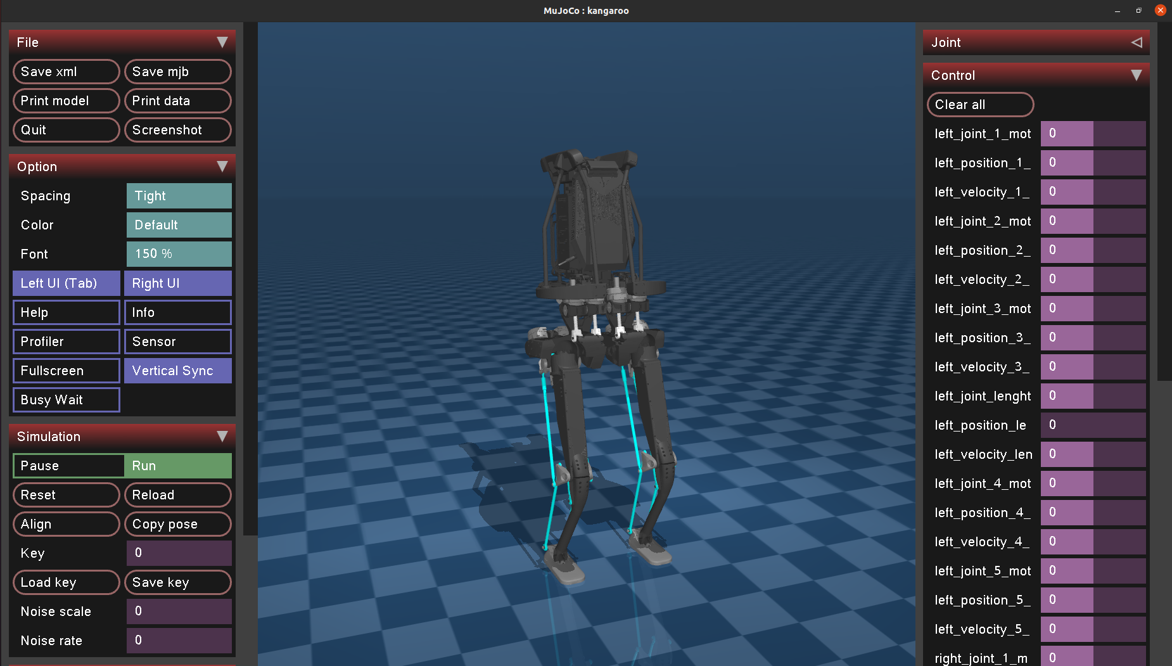
Task: Toggle the Right UI panel
Action: (178, 283)
